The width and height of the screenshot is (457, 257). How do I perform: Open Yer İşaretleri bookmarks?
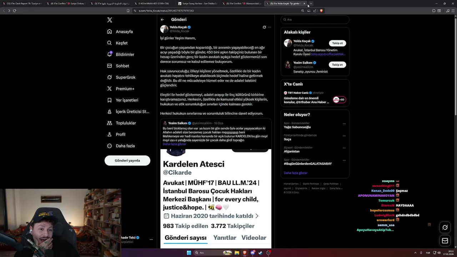pyautogui.click(x=122, y=100)
